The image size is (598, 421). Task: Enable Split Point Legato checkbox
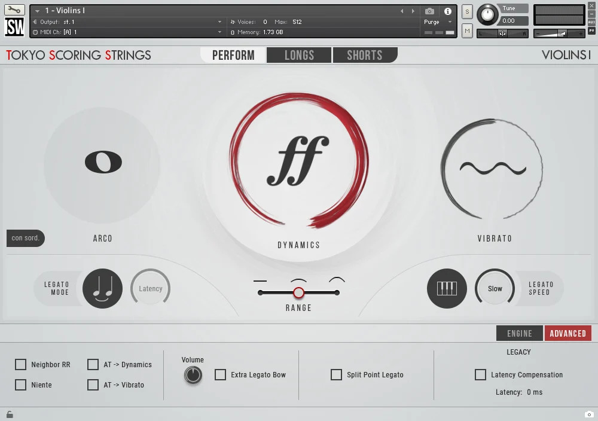coord(336,375)
